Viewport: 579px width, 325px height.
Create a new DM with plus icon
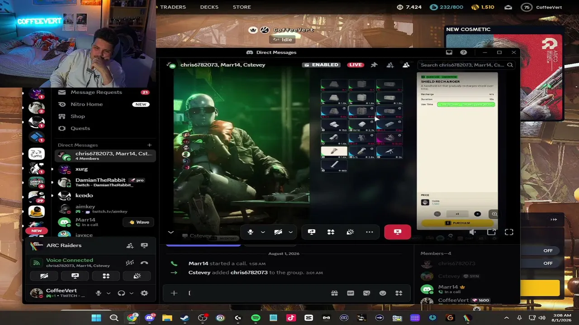click(x=149, y=145)
